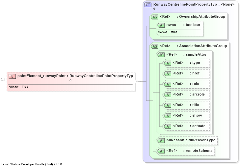
Task: Select the role attribute reference
Action: (186, 84)
